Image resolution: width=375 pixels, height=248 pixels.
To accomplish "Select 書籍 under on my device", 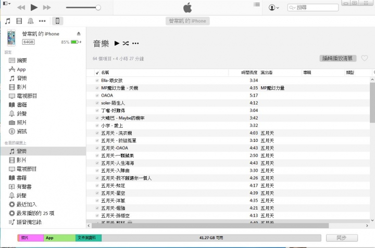I will click(18, 178).
